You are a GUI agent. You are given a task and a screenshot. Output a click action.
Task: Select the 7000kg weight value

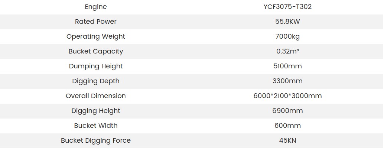[287, 36]
